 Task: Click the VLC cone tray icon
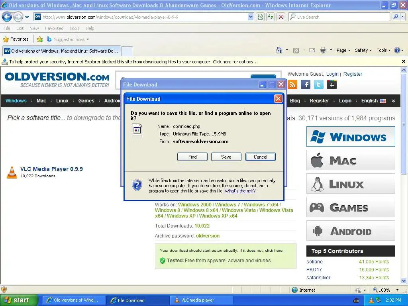tap(371, 300)
